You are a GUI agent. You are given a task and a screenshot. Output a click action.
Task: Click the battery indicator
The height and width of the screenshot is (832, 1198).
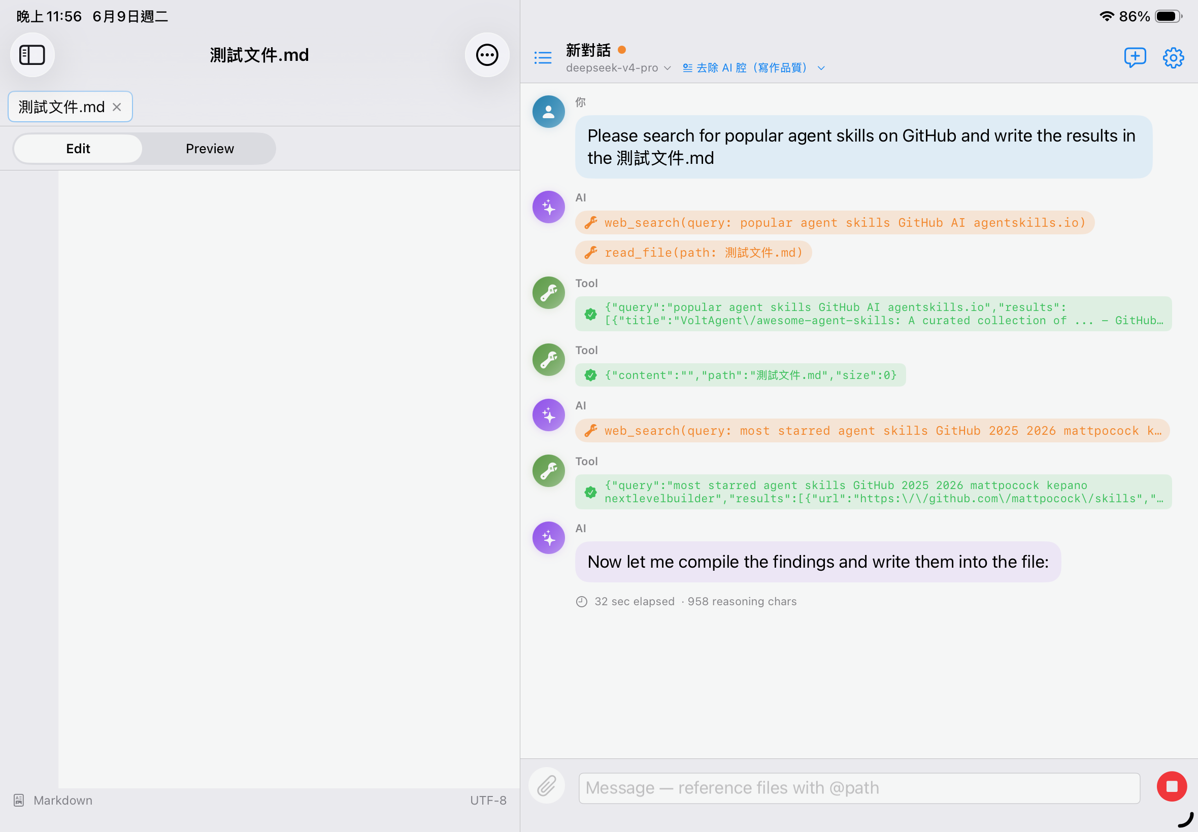(x=1168, y=16)
